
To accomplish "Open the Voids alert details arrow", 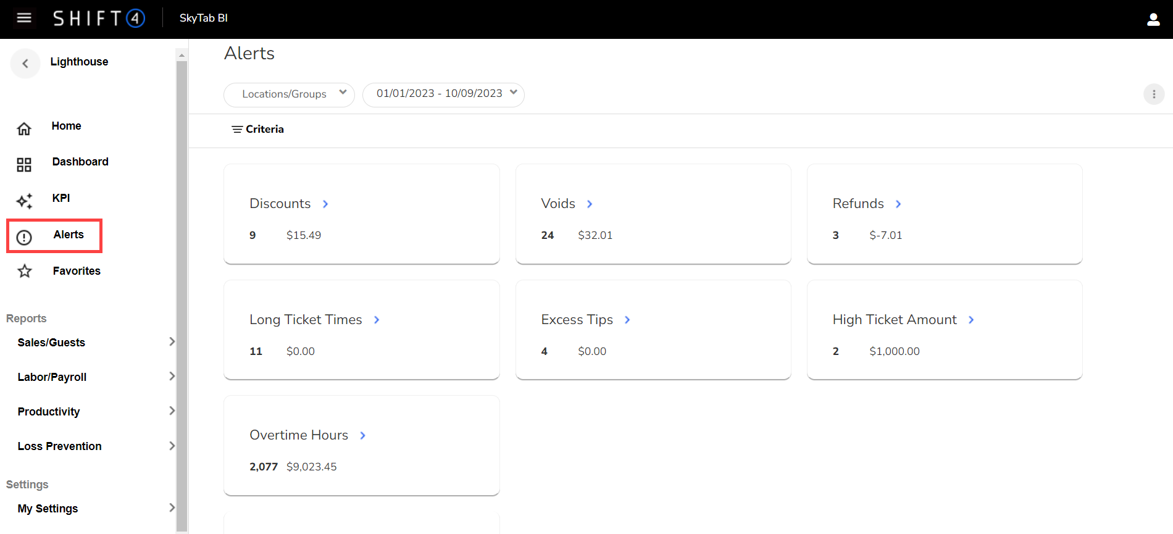I will point(590,204).
